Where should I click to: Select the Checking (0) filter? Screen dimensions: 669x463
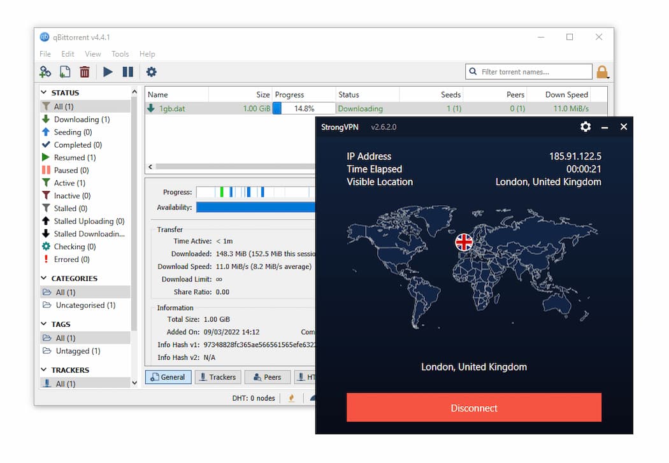point(85,246)
